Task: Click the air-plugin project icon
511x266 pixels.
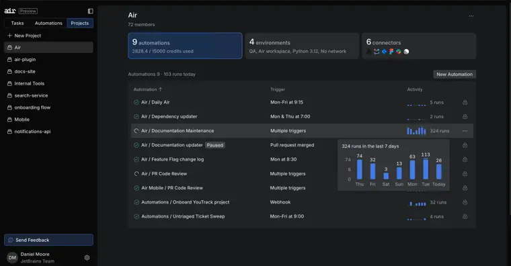Action: (9, 60)
